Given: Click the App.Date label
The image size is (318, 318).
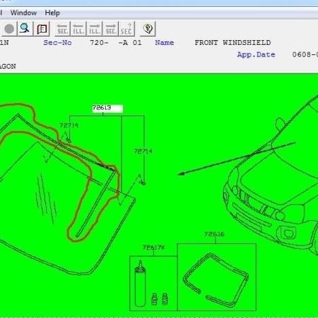Looking at the screenshot, I should click(x=256, y=54).
